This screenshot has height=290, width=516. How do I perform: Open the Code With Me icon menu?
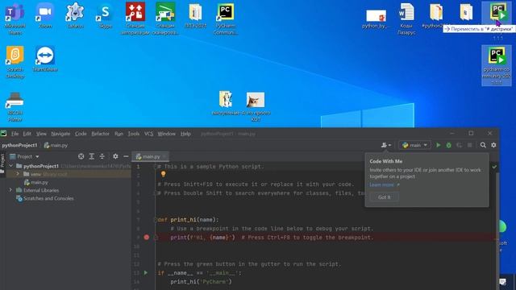click(386, 145)
